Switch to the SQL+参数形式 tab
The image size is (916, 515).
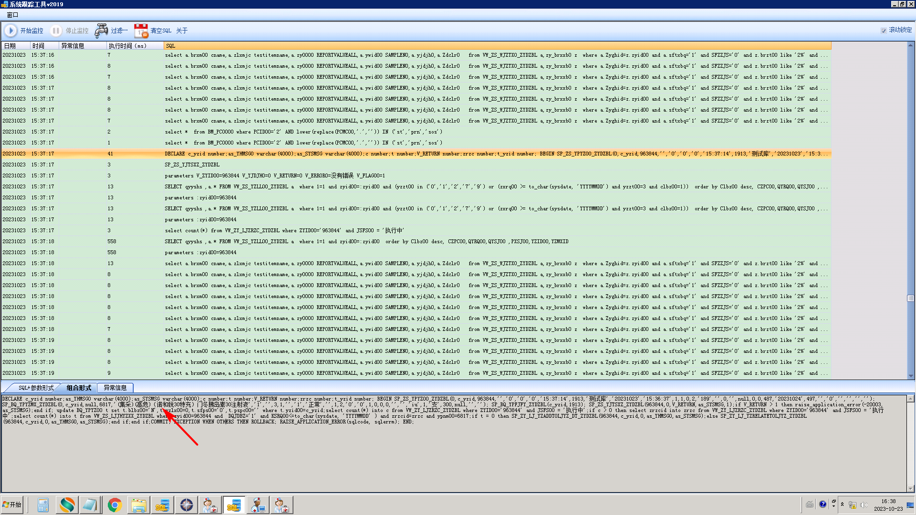coord(36,388)
